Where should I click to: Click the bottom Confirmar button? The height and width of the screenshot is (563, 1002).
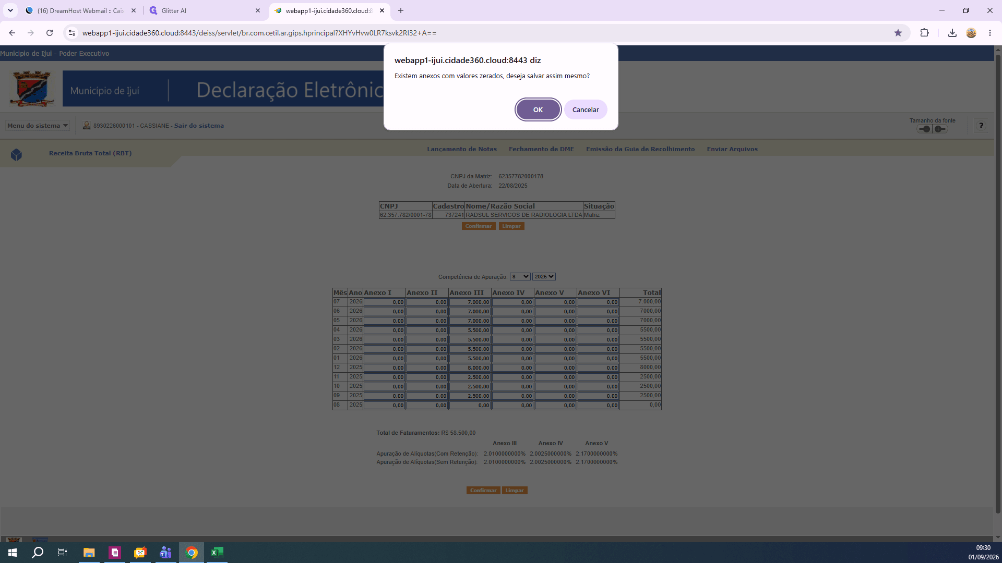483,491
